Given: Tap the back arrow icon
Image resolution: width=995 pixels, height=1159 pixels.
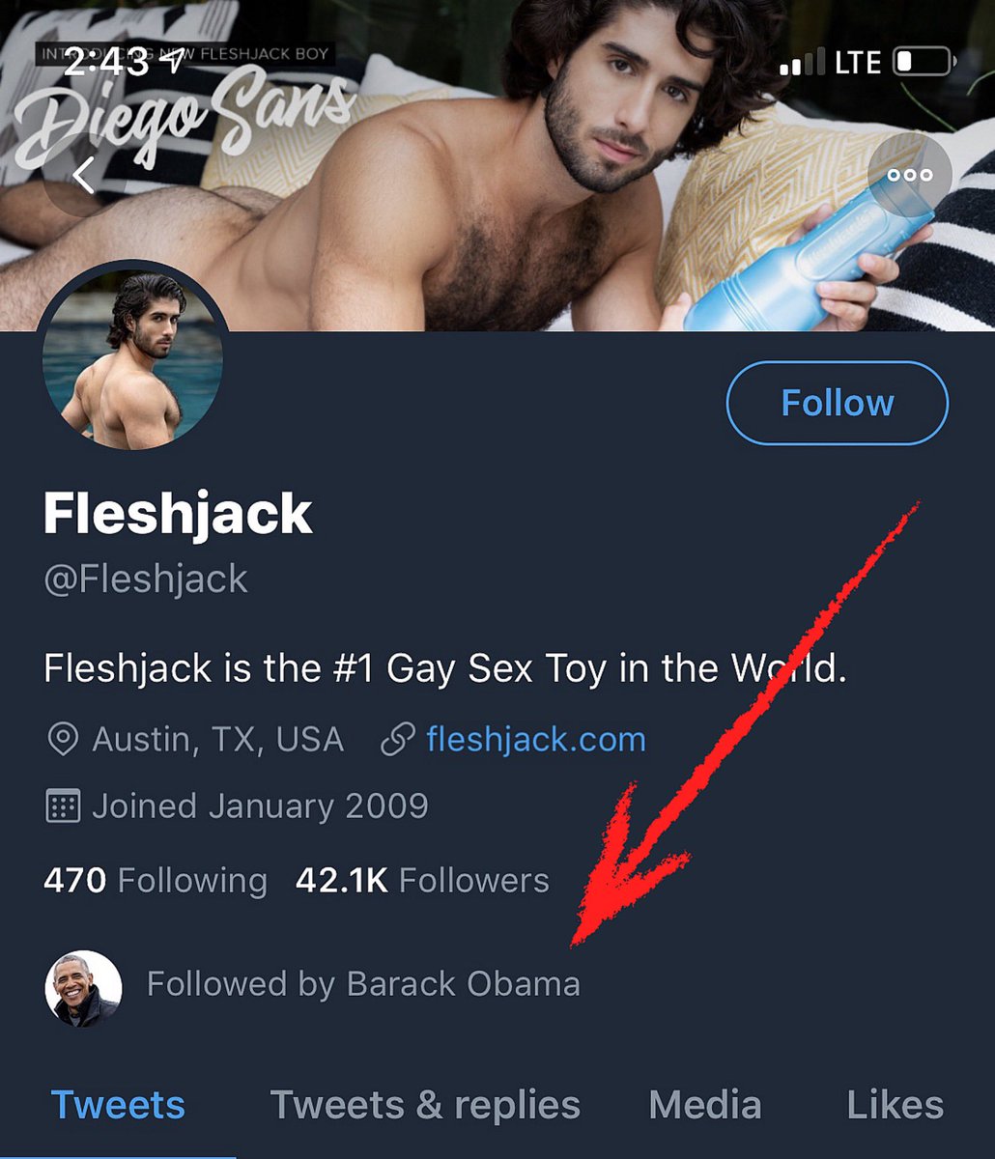Looking at the screenshot, I should tap(85, 175).
